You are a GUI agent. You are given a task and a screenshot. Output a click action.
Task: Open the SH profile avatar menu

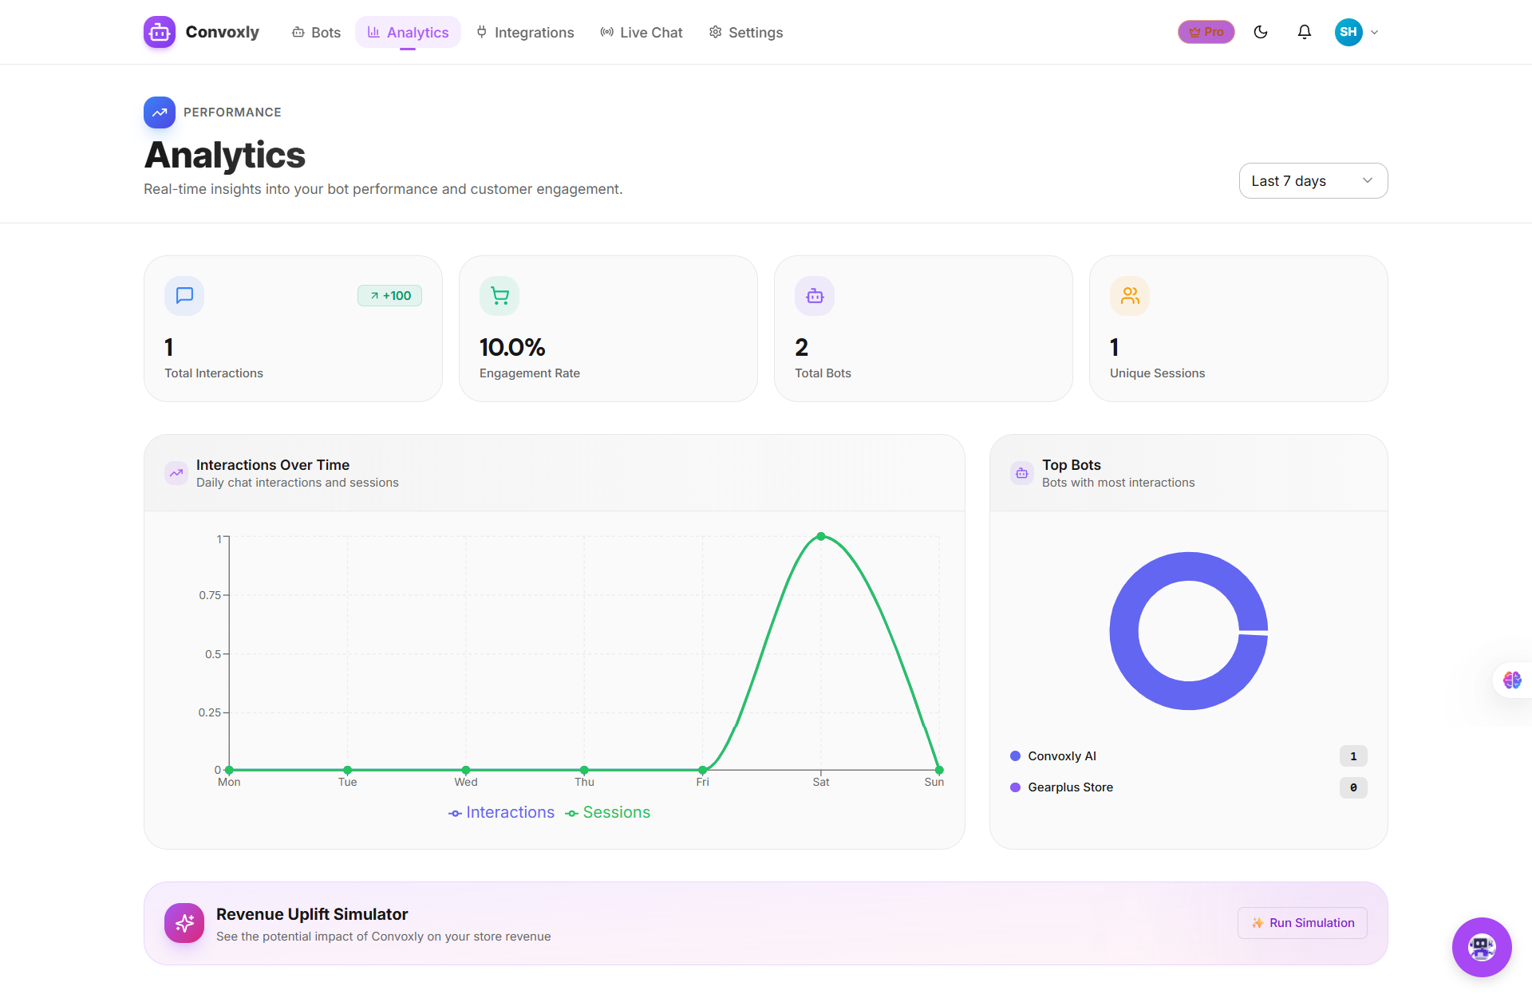click(1348, 32)
